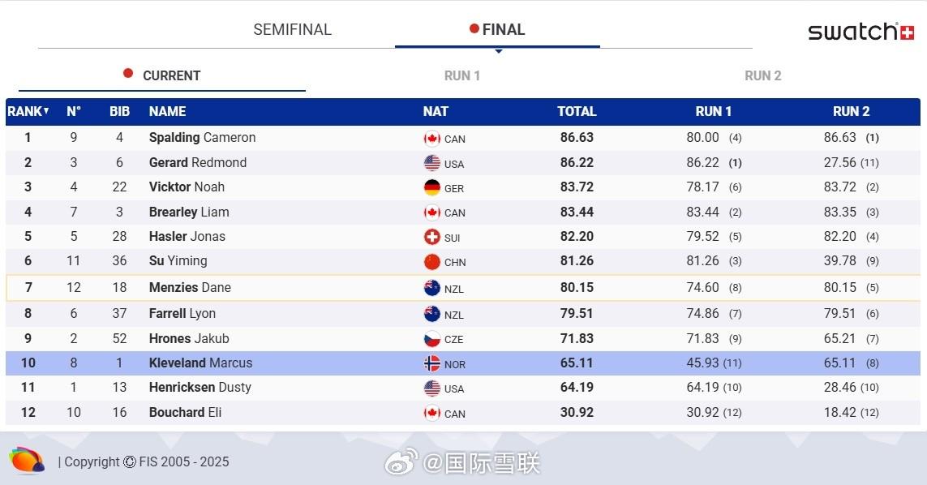This screenshot has width=927, height=485.
Task: Click the Czech flag beside Hrones Jakub
Action: coord(432,339)
